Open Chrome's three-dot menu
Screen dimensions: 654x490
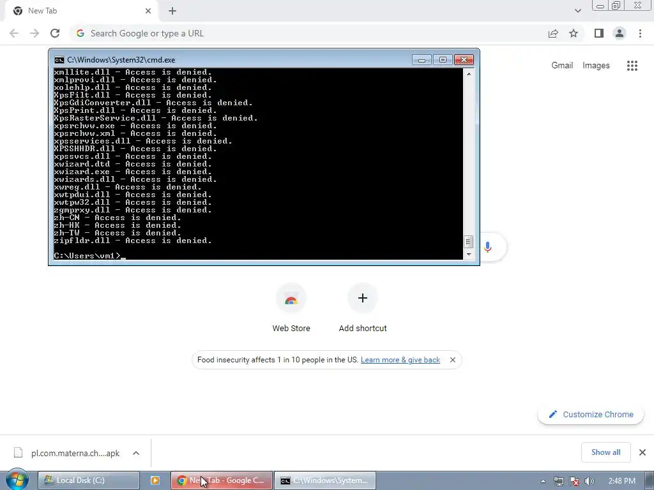click(640, 33)
